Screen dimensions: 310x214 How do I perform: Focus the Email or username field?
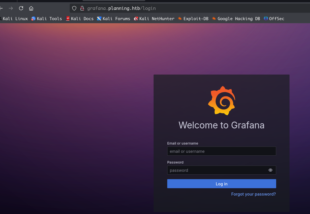point(222,151)
